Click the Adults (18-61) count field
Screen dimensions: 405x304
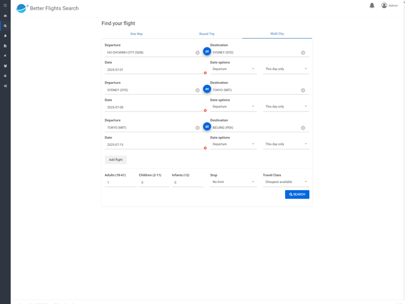click(x=120, y=182)
